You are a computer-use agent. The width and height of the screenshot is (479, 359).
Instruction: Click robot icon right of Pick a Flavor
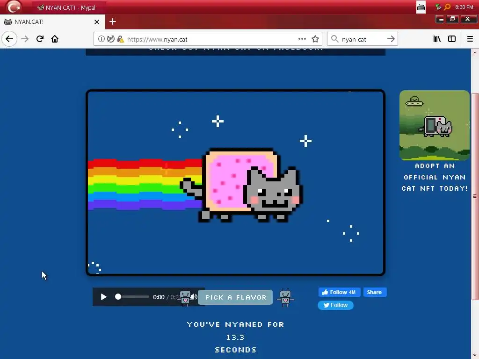point(285,298)
